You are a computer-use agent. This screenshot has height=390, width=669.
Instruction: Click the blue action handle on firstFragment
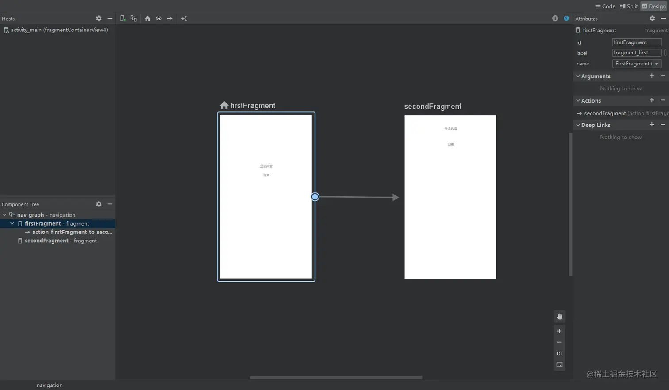click(x=315, y=197)
